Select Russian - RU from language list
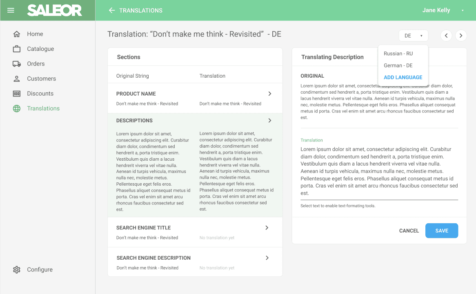The image size is (476, 294). click(x=398, y=54)
